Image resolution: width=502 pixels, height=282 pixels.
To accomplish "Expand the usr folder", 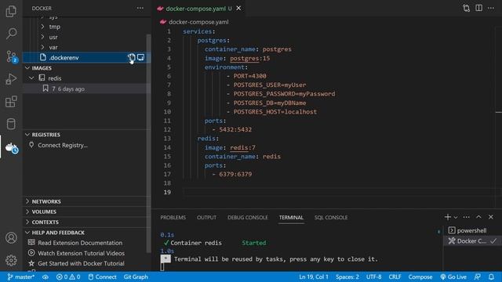I will [42, 37].
